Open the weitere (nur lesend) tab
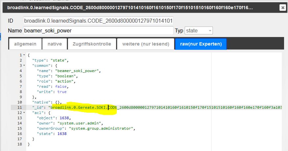This screenshot has height=151, width=288. tap(146, 44)
